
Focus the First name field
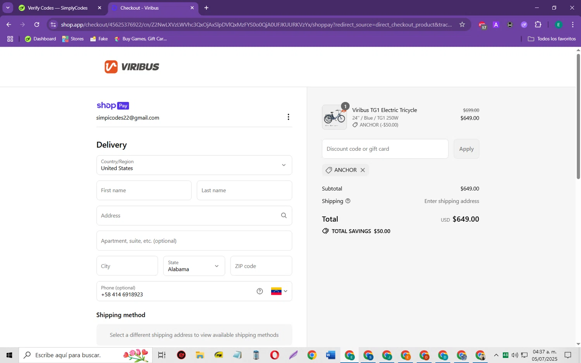144,190
